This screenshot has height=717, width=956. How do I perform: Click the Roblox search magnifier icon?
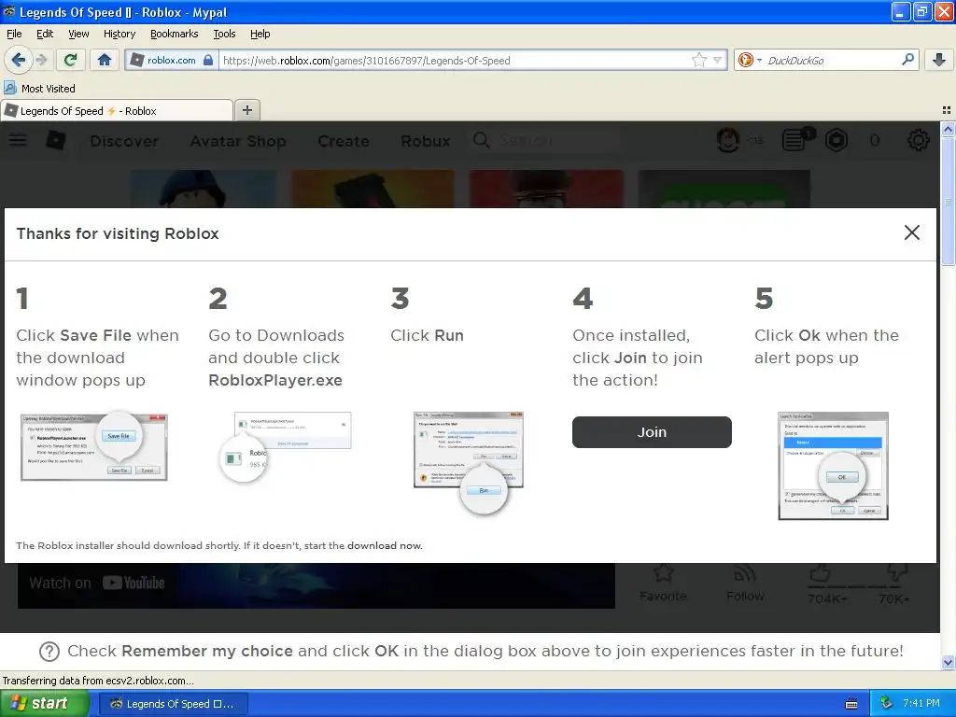point(481,140)
